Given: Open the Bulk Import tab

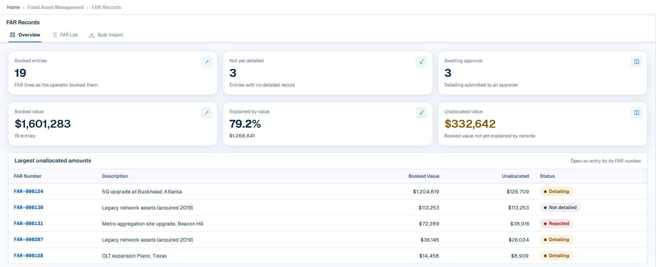Looking at the screenshot, I should [x=106, y=35].
